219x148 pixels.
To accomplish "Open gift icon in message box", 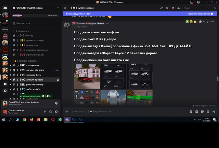I will click(x=191, y=112).
